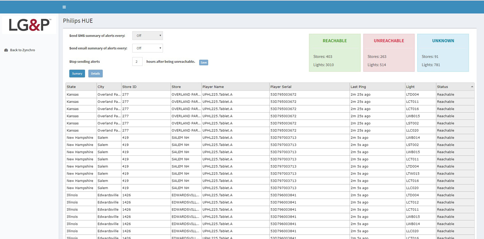The width and height of the screenshot is (484, 239).
Task: Select the Kansas row with light LCT011
Action: 270,102
